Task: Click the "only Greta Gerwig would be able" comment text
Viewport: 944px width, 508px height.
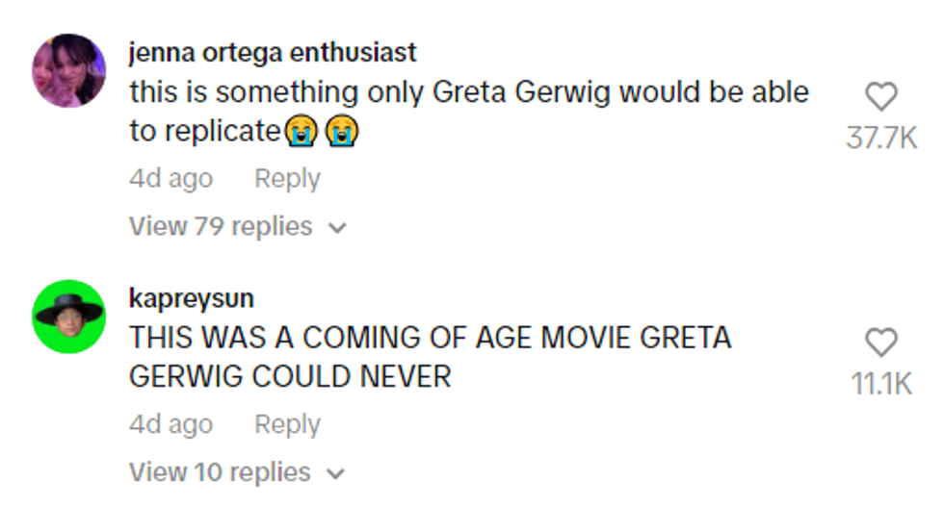Action: pyautogui.click(x=469, y=92)
